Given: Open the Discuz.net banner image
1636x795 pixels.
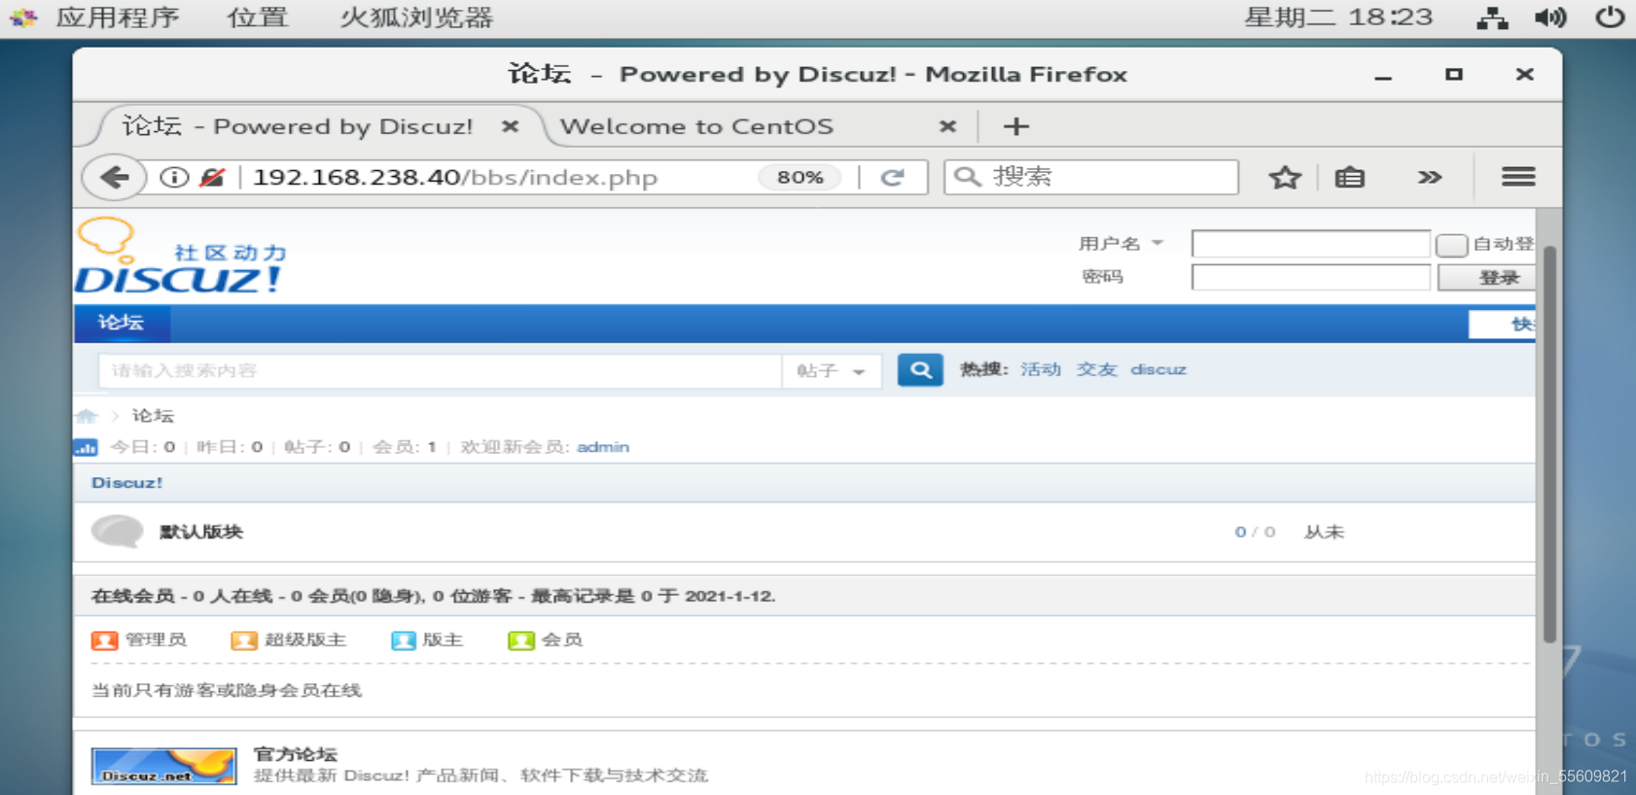Looking at the screenshot, I should [164, 766].
